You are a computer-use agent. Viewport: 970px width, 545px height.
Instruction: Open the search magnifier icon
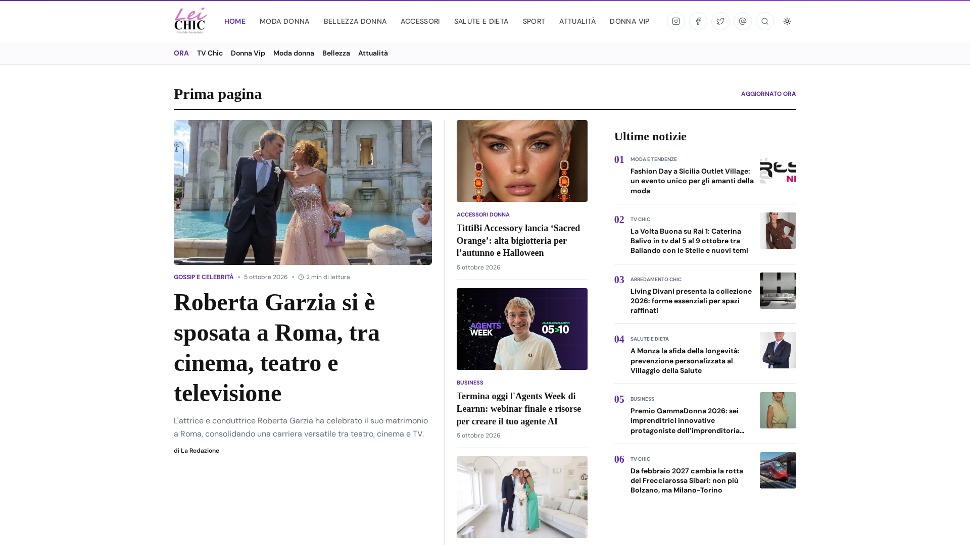tap(765, 21)
